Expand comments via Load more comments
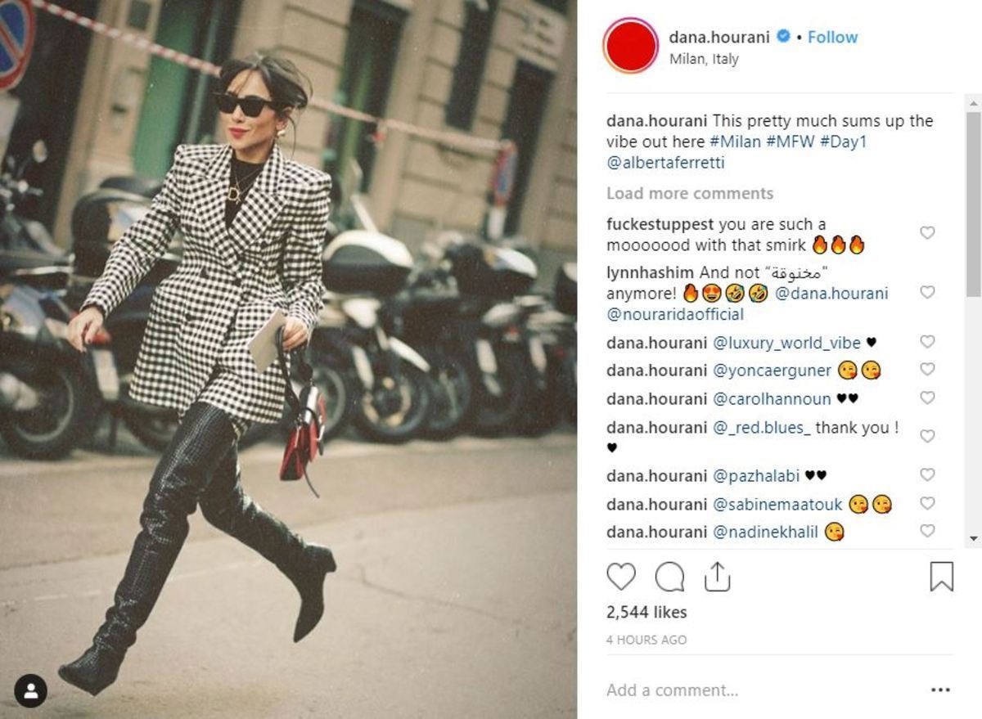 coord(690,194)
